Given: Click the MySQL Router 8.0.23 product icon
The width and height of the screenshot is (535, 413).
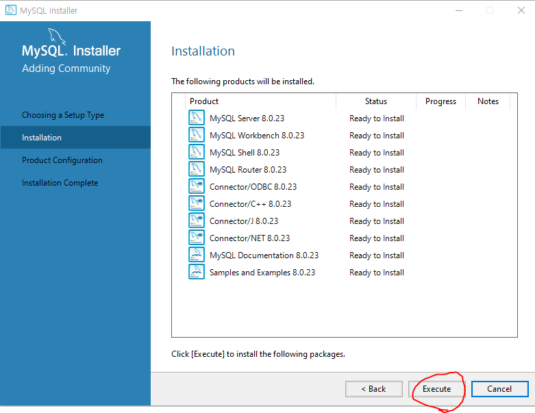Looking at the screenshot, I should [197, 168].
